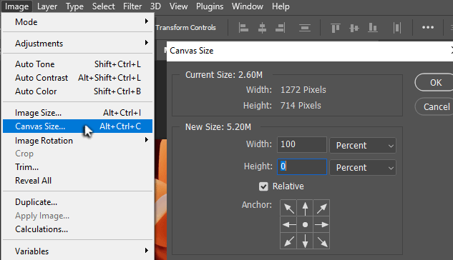Open the Window menu
Screen dimensions: 453x260
[248, 6]
